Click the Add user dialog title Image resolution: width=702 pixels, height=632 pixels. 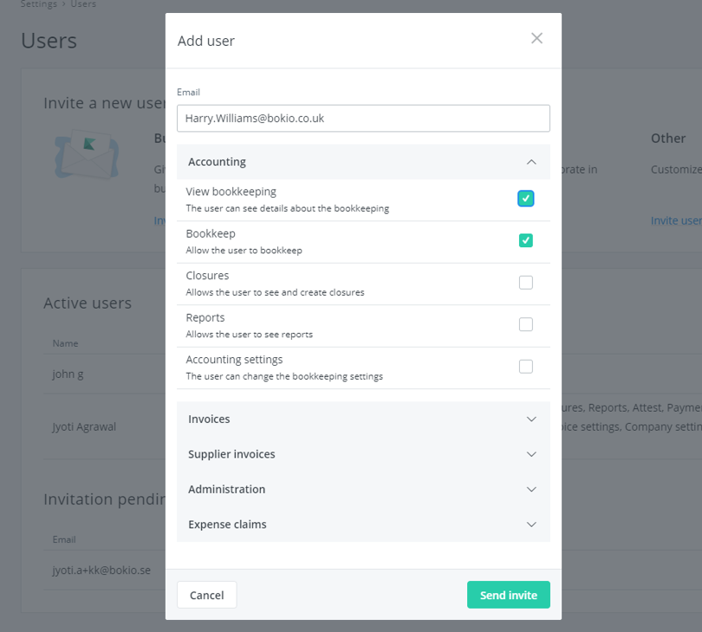click(206, 41)
